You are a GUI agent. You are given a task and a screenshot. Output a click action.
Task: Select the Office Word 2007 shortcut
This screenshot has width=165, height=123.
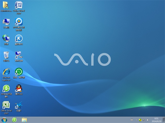(x=19, y=5)
